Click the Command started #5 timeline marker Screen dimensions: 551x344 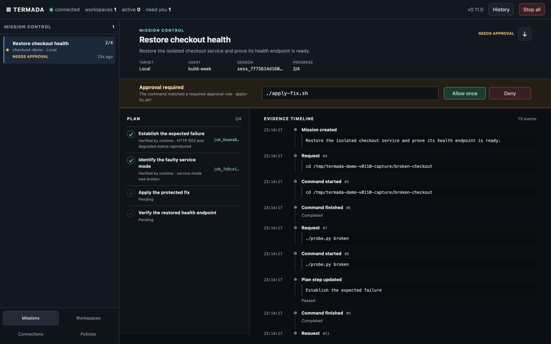coord(295,182)
